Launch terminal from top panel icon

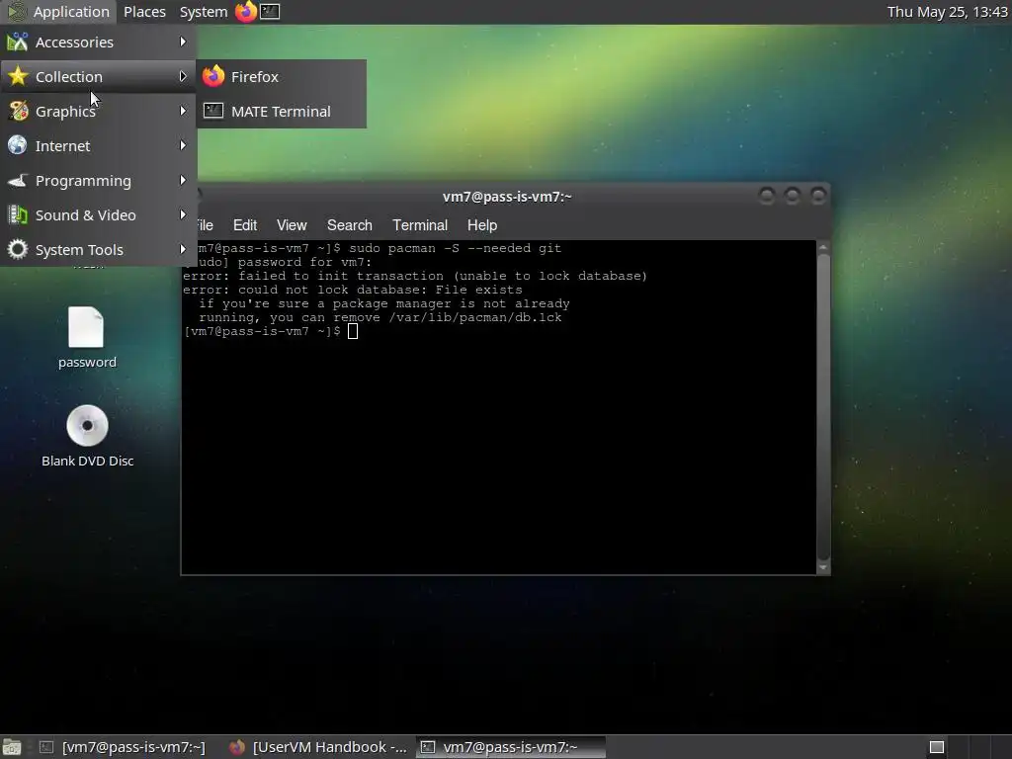click(x=270, y=11)
